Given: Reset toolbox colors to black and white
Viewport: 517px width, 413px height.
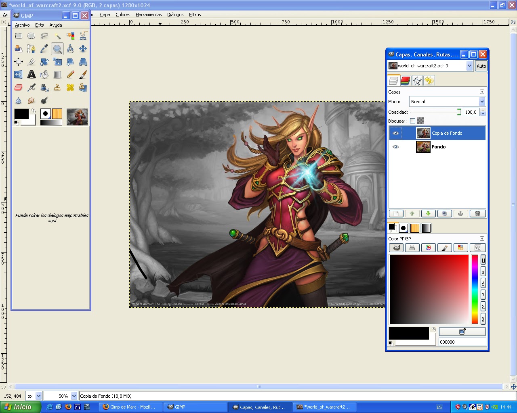Looking at the screenshot, I should (x=17, y=123).
